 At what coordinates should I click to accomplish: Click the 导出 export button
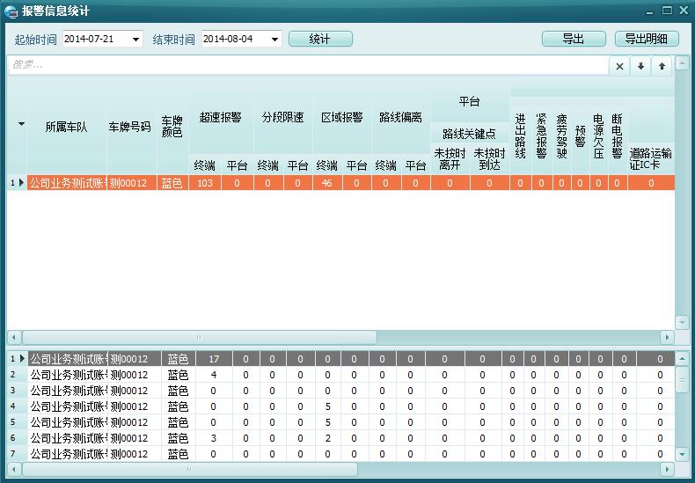point(573,40)
